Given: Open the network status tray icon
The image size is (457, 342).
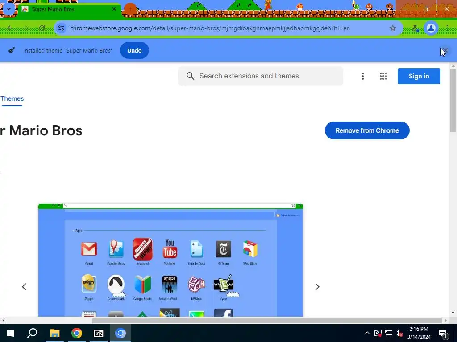Looking at the screenshot, I should (389, 333).
